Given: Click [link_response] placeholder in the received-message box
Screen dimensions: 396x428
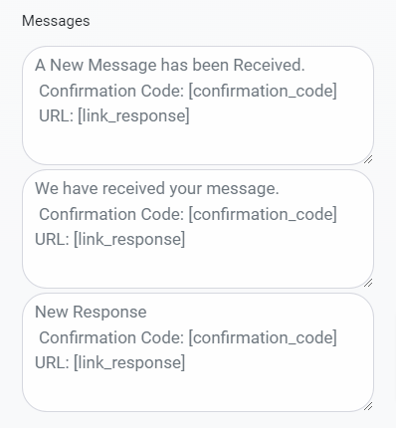Looking at the screenshot, I should click(x=129, y=240).
